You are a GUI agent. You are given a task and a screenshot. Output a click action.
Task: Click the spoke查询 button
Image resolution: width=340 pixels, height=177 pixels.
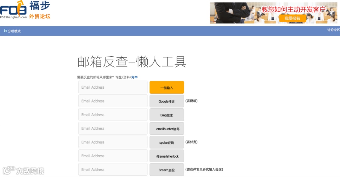tap(167, 142)
